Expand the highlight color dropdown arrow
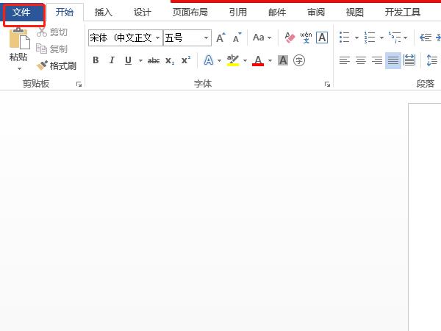This screenshot has width=441, height=331. (x=245, y=60)
